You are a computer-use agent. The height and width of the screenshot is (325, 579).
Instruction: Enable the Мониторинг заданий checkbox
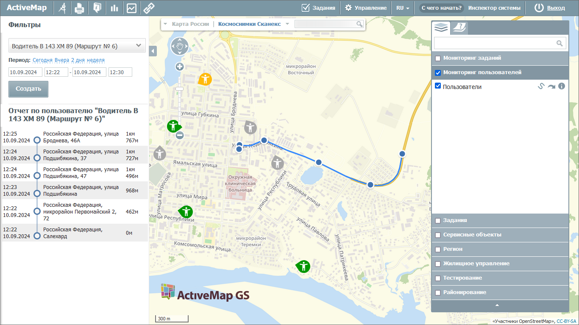438,58
